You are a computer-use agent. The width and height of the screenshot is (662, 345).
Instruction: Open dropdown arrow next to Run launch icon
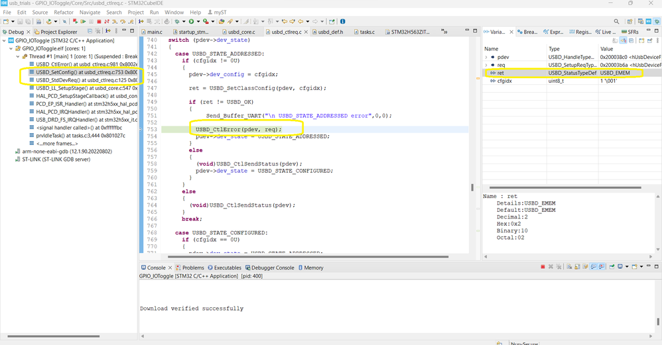(x=198, y=21)
